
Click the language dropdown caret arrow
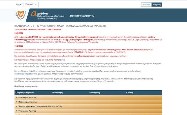[x=36, y=5]
